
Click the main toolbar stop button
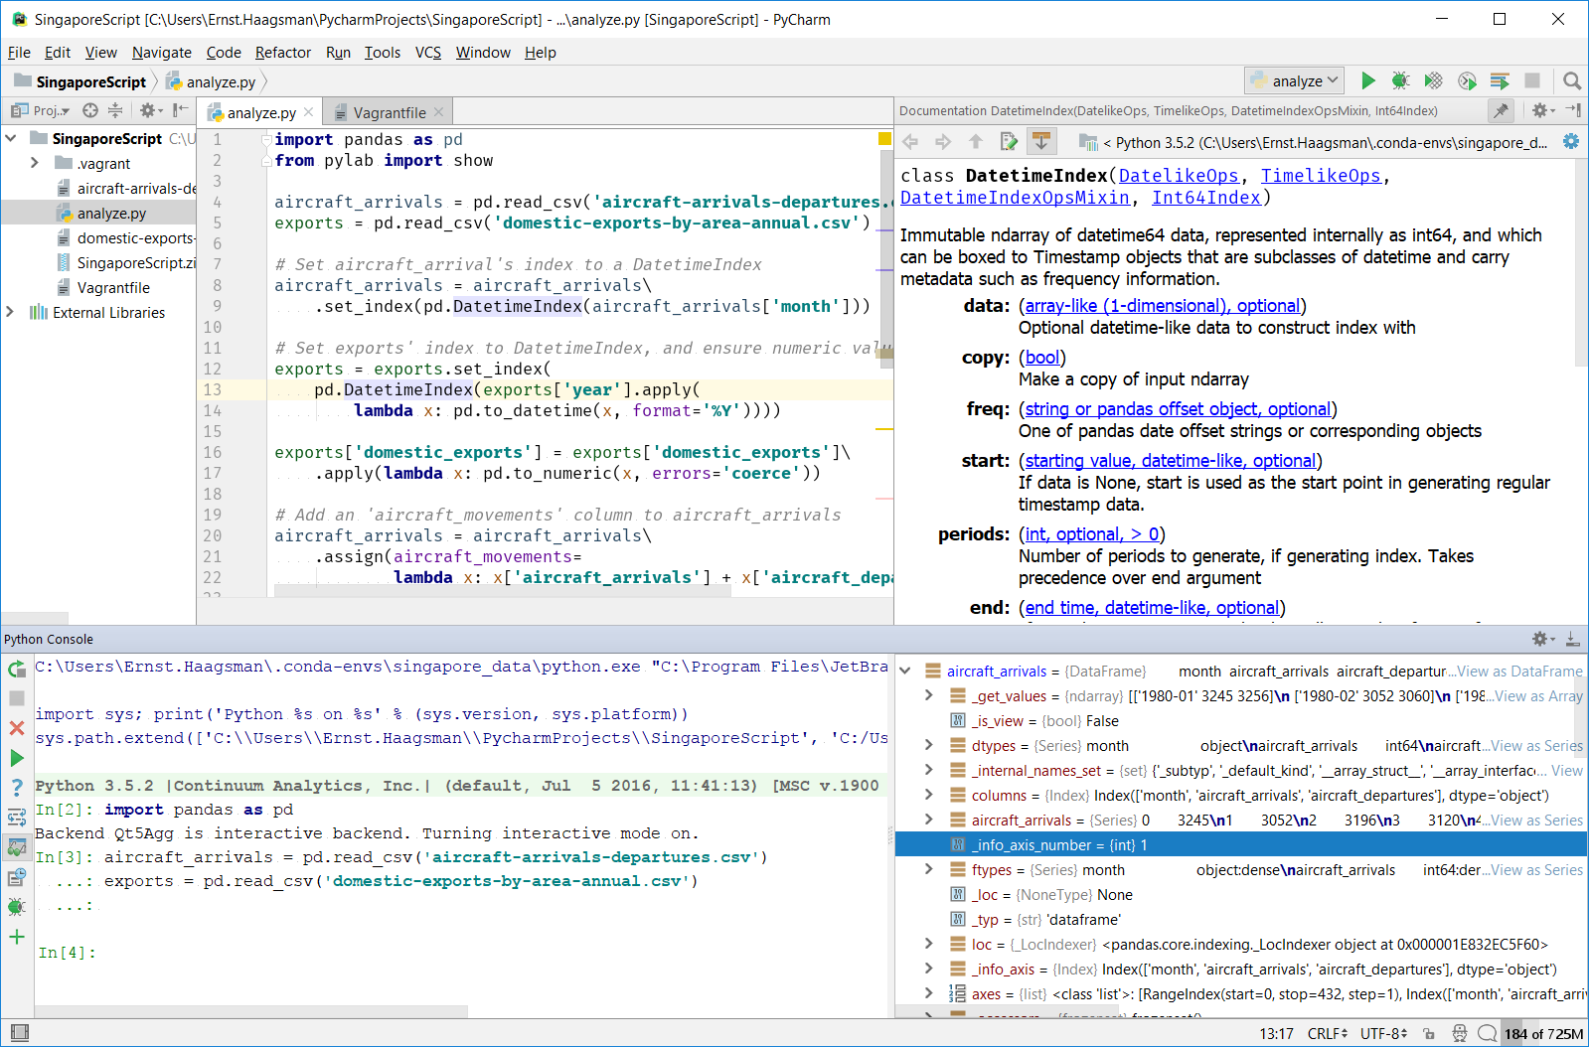1532,80
